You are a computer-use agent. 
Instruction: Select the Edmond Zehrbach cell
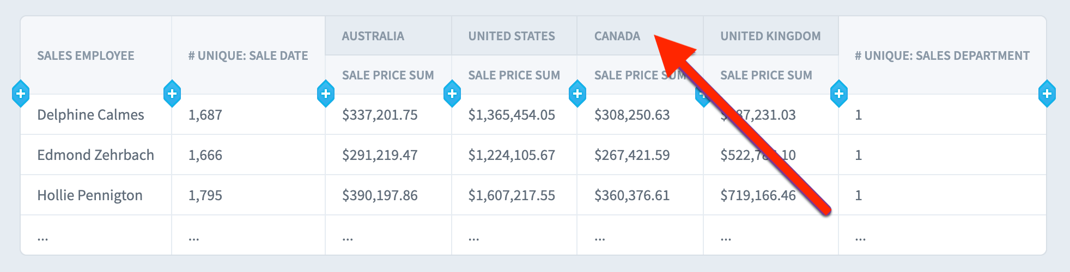tap(96, 155)
